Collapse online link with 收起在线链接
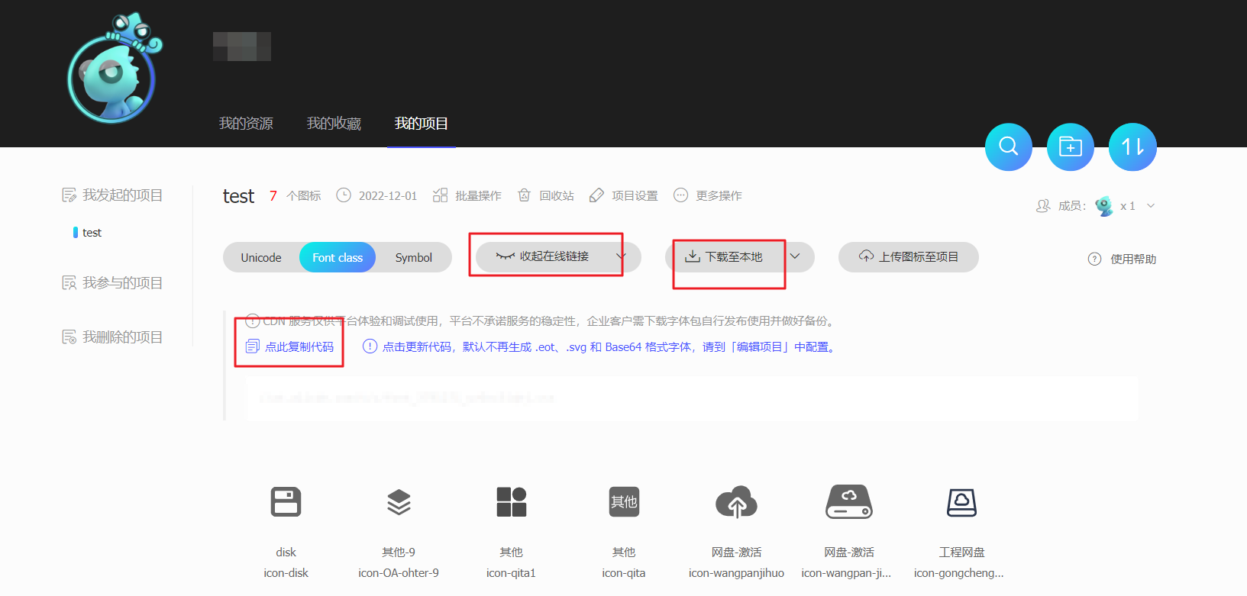Viewport: 1247px width, 596px height. [553, 256]
